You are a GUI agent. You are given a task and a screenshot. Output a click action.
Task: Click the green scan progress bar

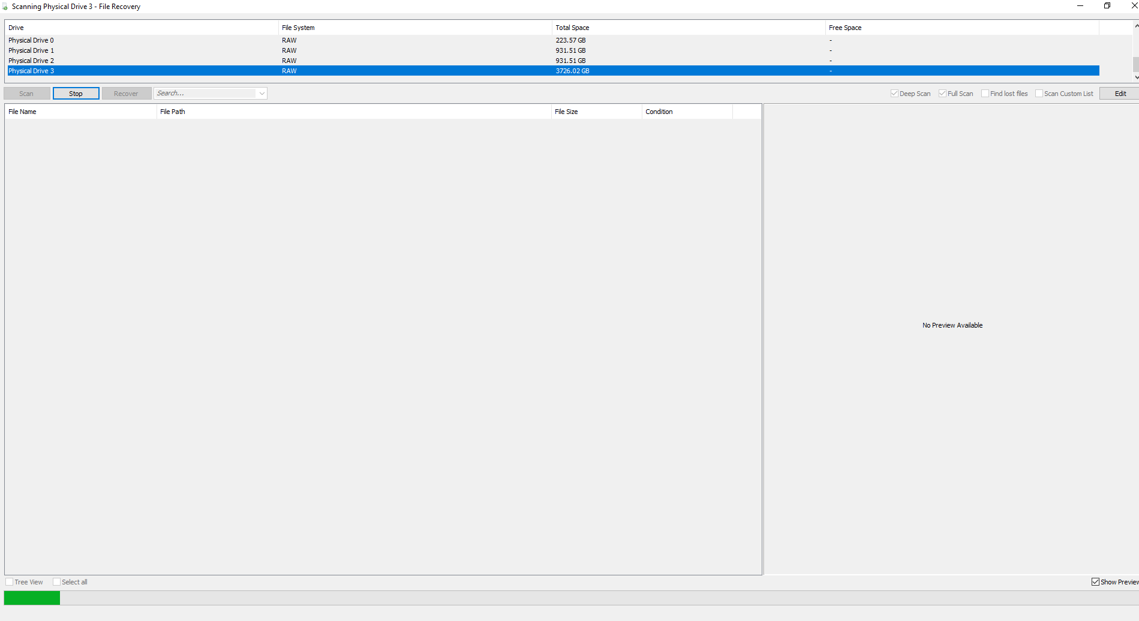click(32, 598)
